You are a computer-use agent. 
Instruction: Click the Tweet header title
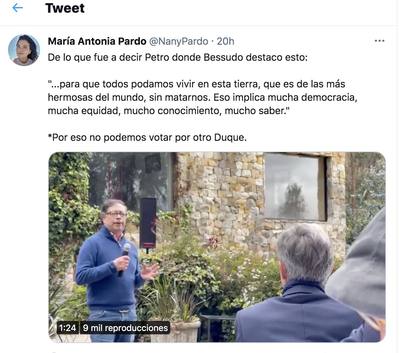tap(65, 8)
